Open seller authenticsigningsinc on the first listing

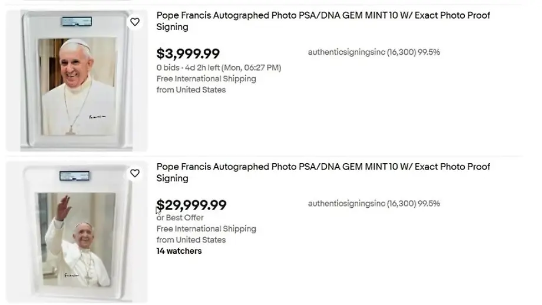pyautogui.click(x=346, y=52)
